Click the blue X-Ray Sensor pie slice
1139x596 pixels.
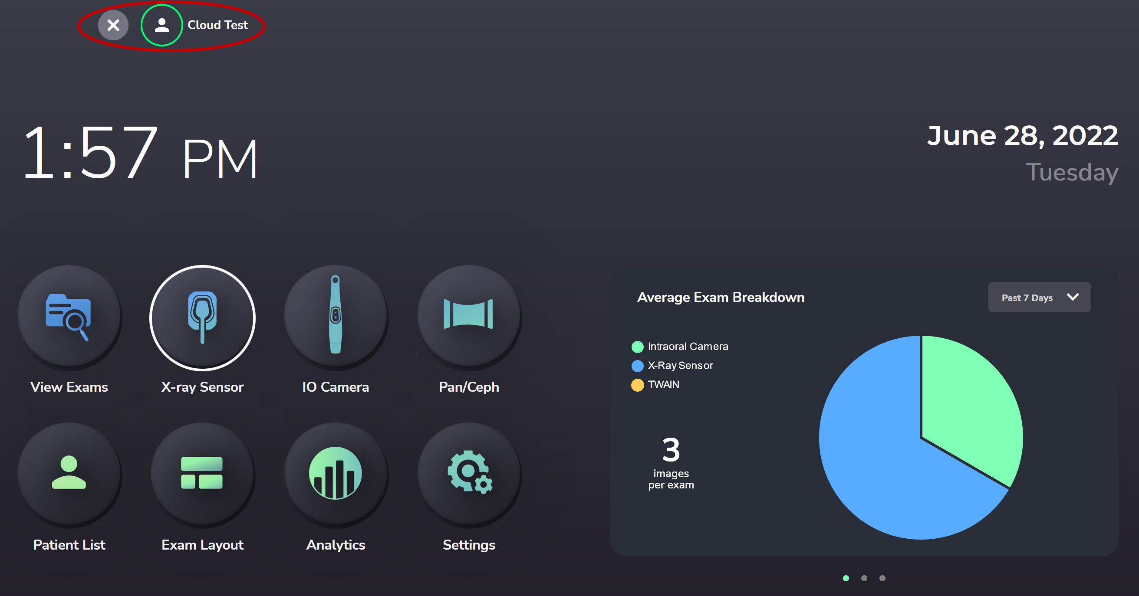(876, 464)
